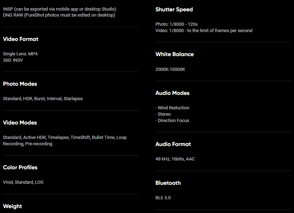Image resolution: width=294 pixels, height=213 pixels.
Task: Click the Video Modes heading
Action: coord(20,122)
